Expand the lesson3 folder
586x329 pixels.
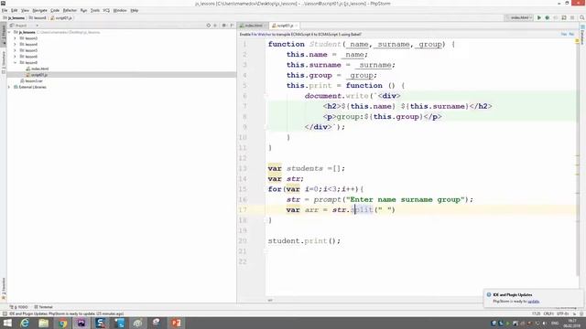(15, 38)
